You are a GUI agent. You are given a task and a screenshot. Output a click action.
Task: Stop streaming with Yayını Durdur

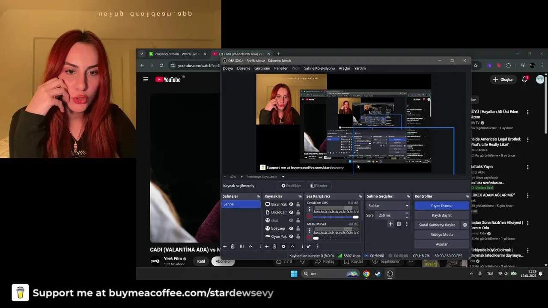441,206
